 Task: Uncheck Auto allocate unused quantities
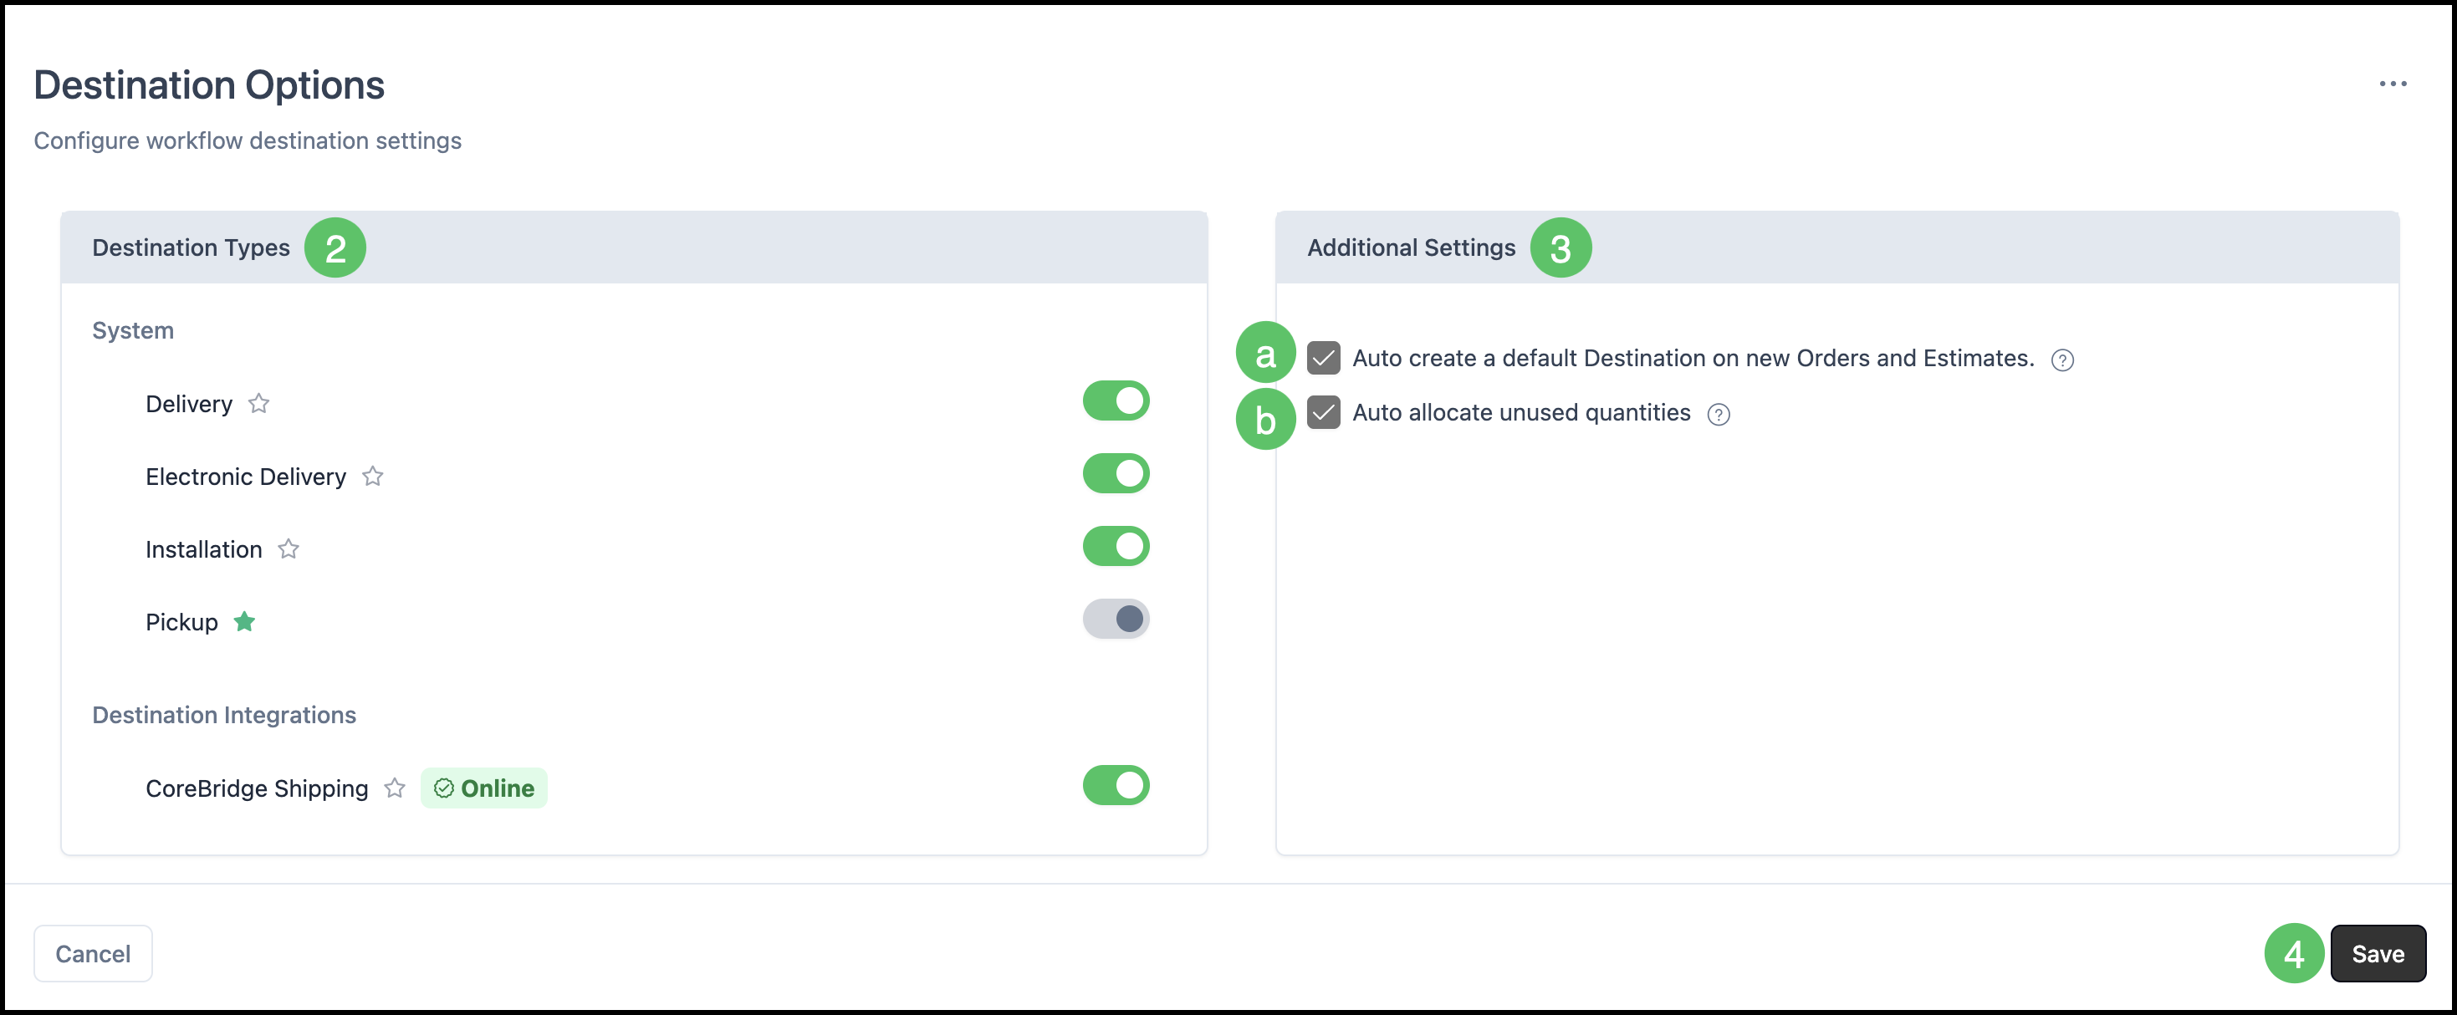coord(1323,412)
